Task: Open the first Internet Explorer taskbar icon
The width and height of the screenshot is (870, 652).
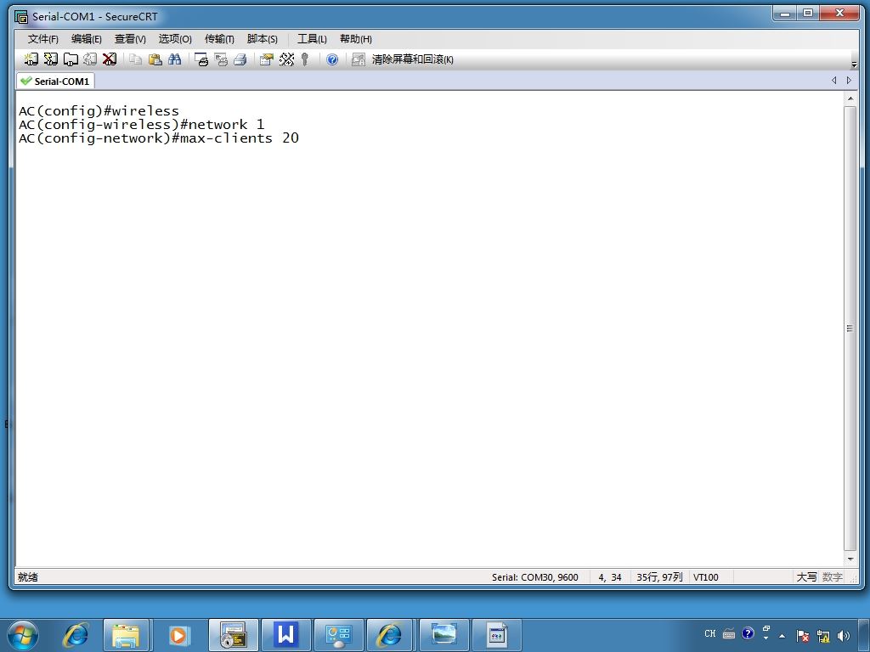Action: pos(75,635)
